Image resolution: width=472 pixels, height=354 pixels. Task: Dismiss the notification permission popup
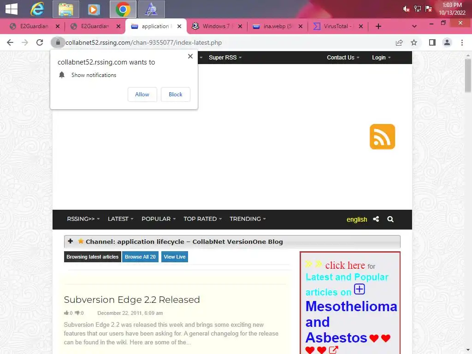[x=190, y=56]
